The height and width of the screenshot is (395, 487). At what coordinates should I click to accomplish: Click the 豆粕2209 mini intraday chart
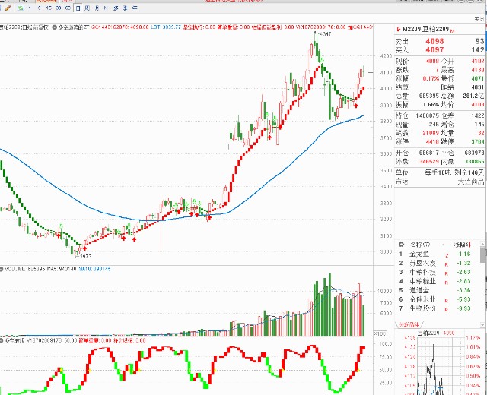[441, 366]
